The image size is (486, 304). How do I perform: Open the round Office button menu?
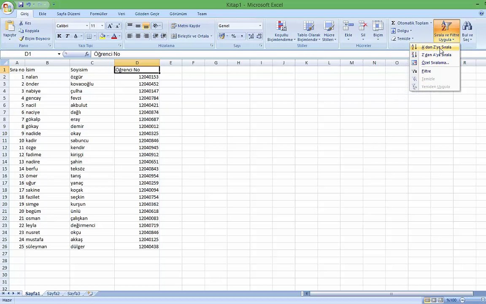coord(8,7)
